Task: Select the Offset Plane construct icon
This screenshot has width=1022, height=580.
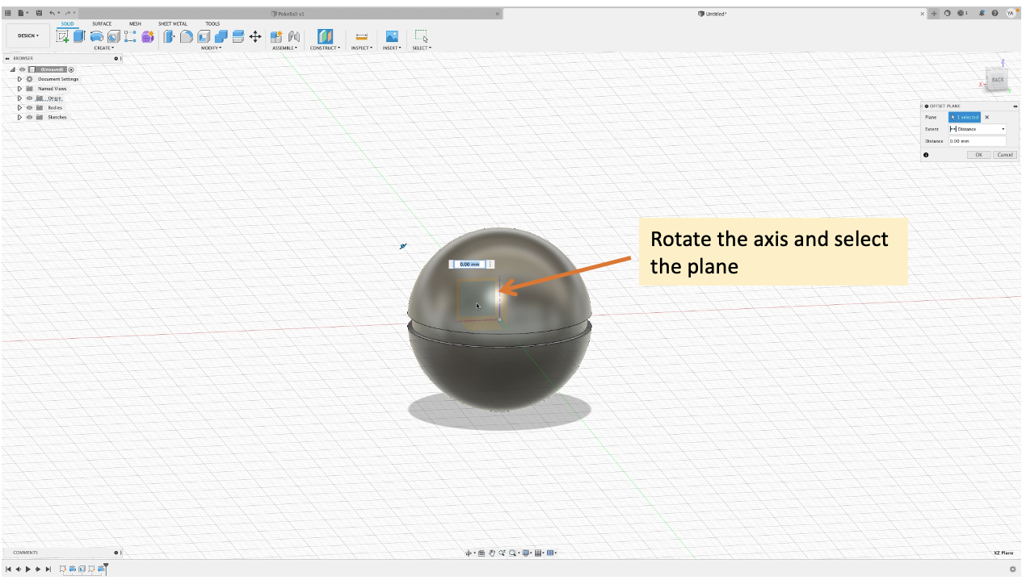Action: (325, 36)
